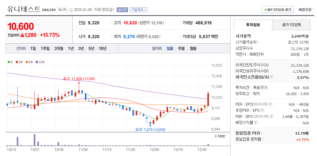
Task: Click the red up-triangle price change icon
Action: 22,35
